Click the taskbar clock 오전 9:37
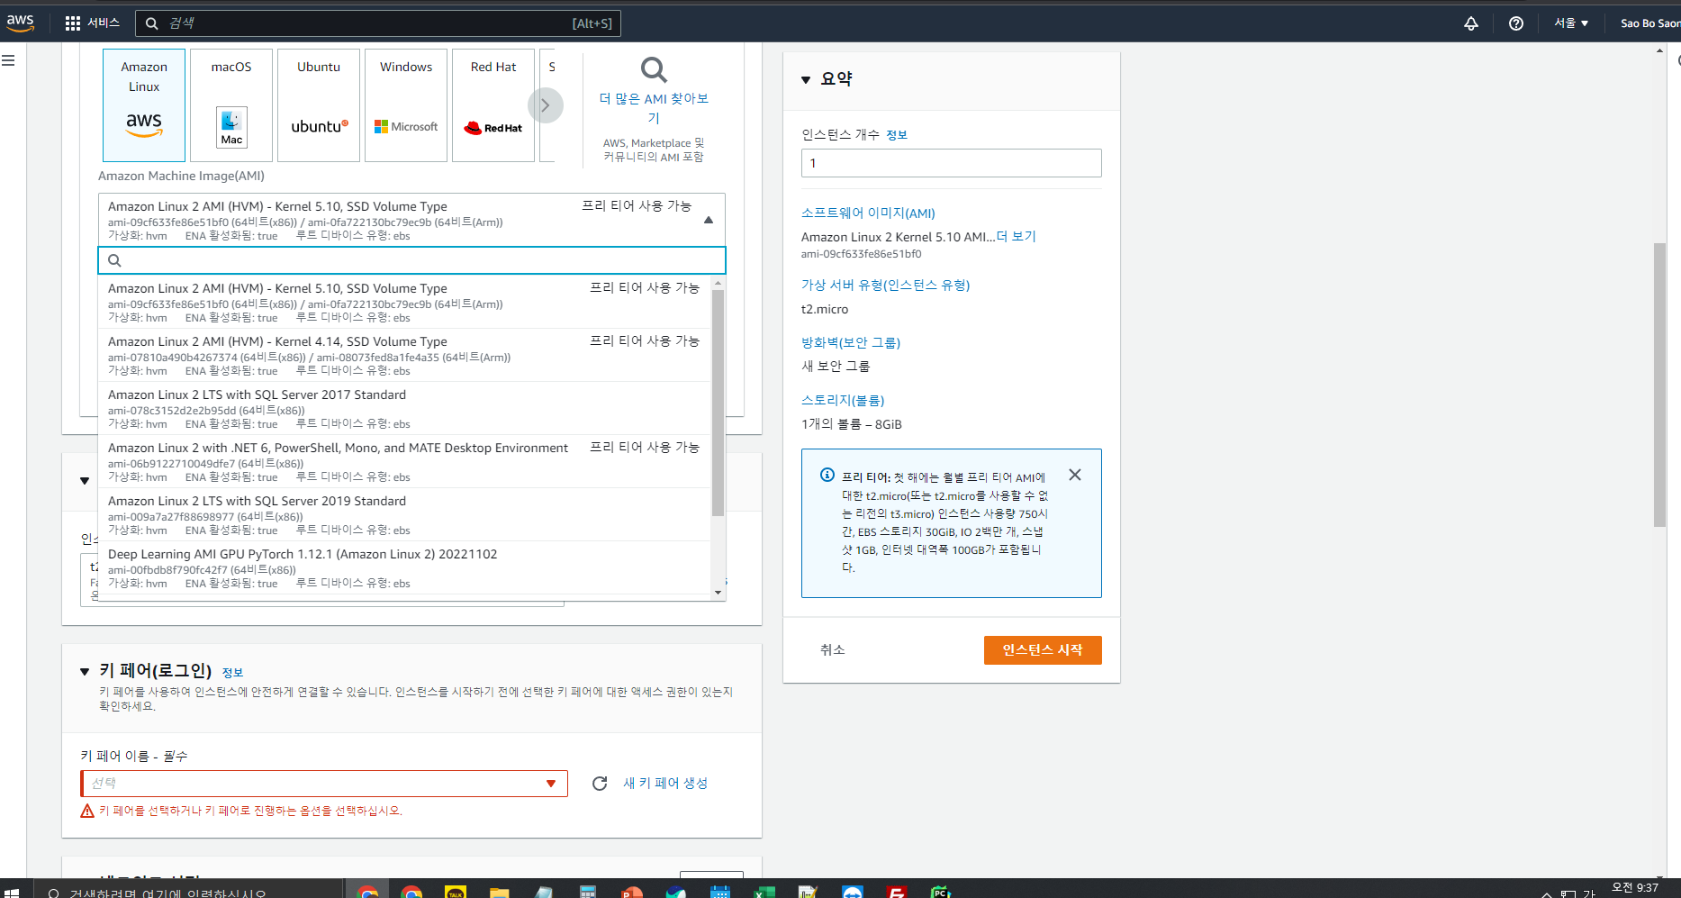The width and height of the screenshot is (1681, 898). point(1635,888)
